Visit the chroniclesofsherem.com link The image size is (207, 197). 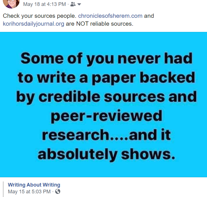point(110,16)
